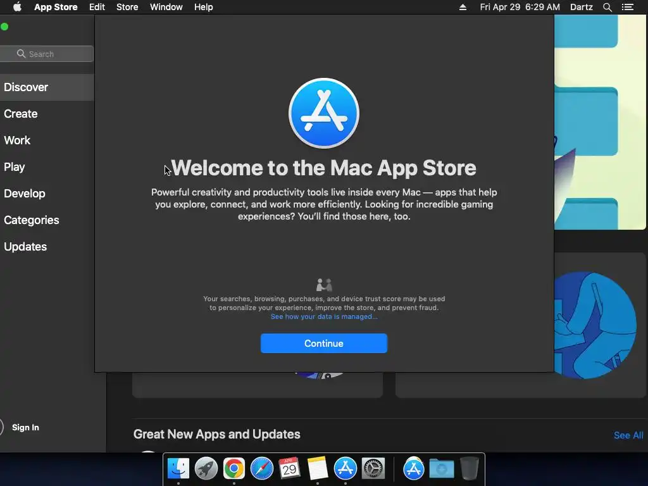Open Notification Center list icon
Image resolution: width=648 pixels, height=486 pixels.
(x=627, y=7)
